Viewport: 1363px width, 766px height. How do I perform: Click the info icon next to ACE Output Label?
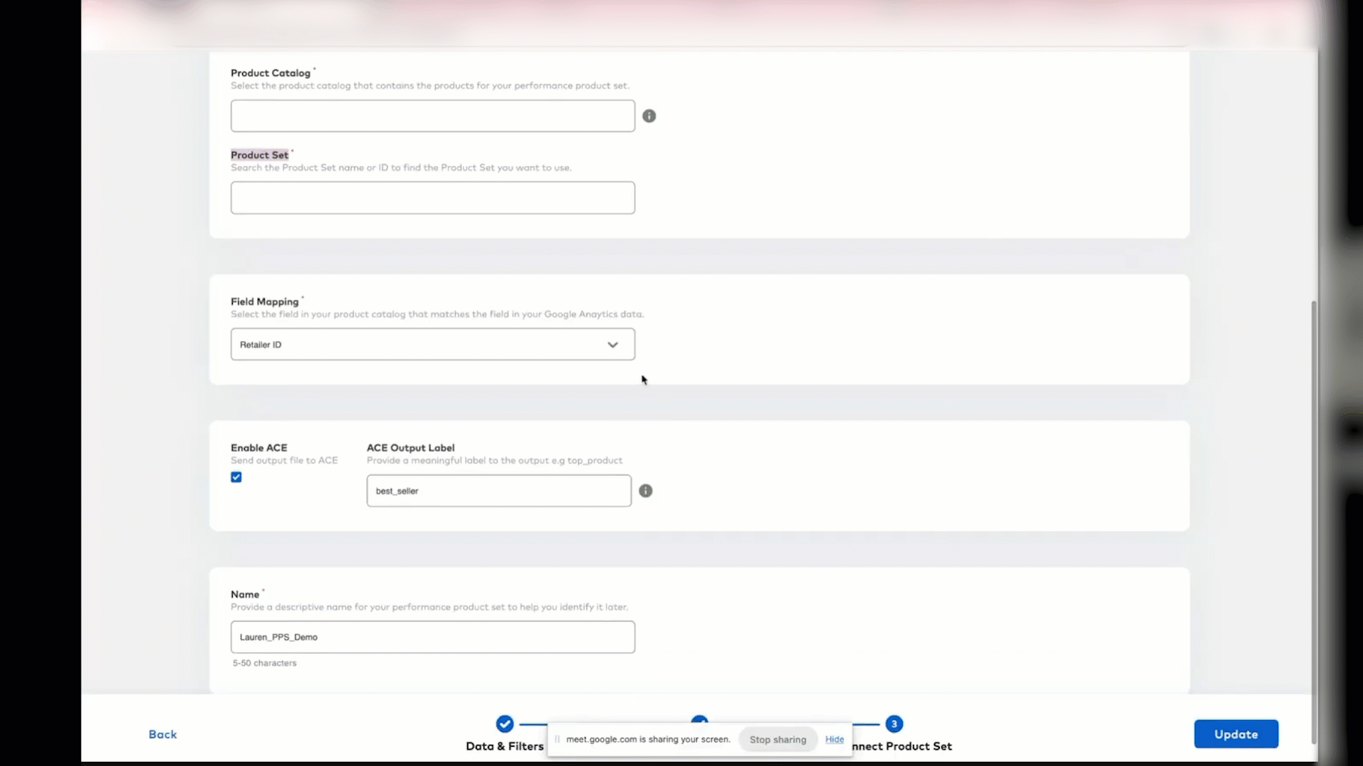click(645, 490)
